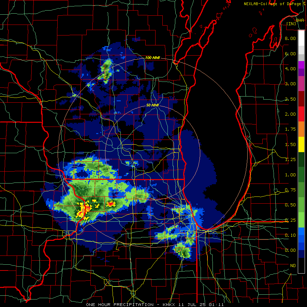Screen dimensions: 307x307
Task: Click the 2.00 legend value
Action: click(x=290, y=114)
